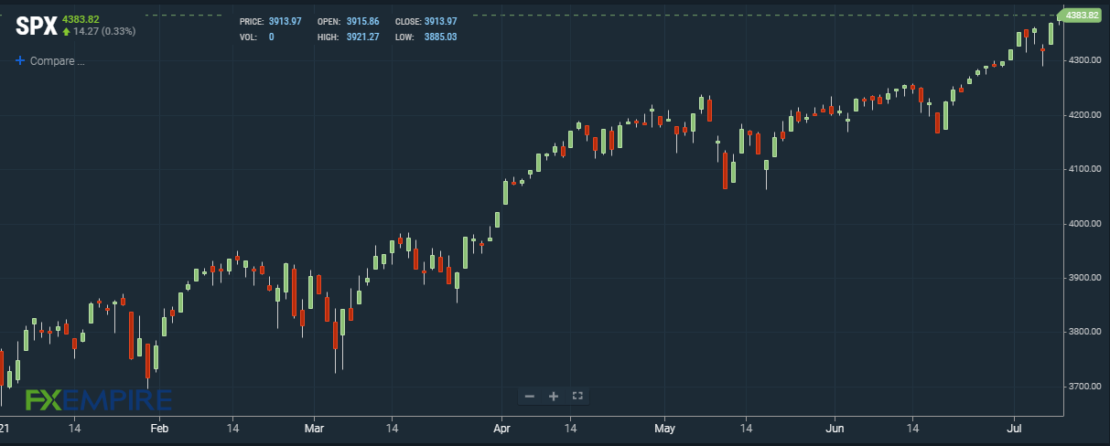The height and width of the screenshot is (446, 1110).
Task: Select the Feb label on time axis
Action: tap(159, 428)
